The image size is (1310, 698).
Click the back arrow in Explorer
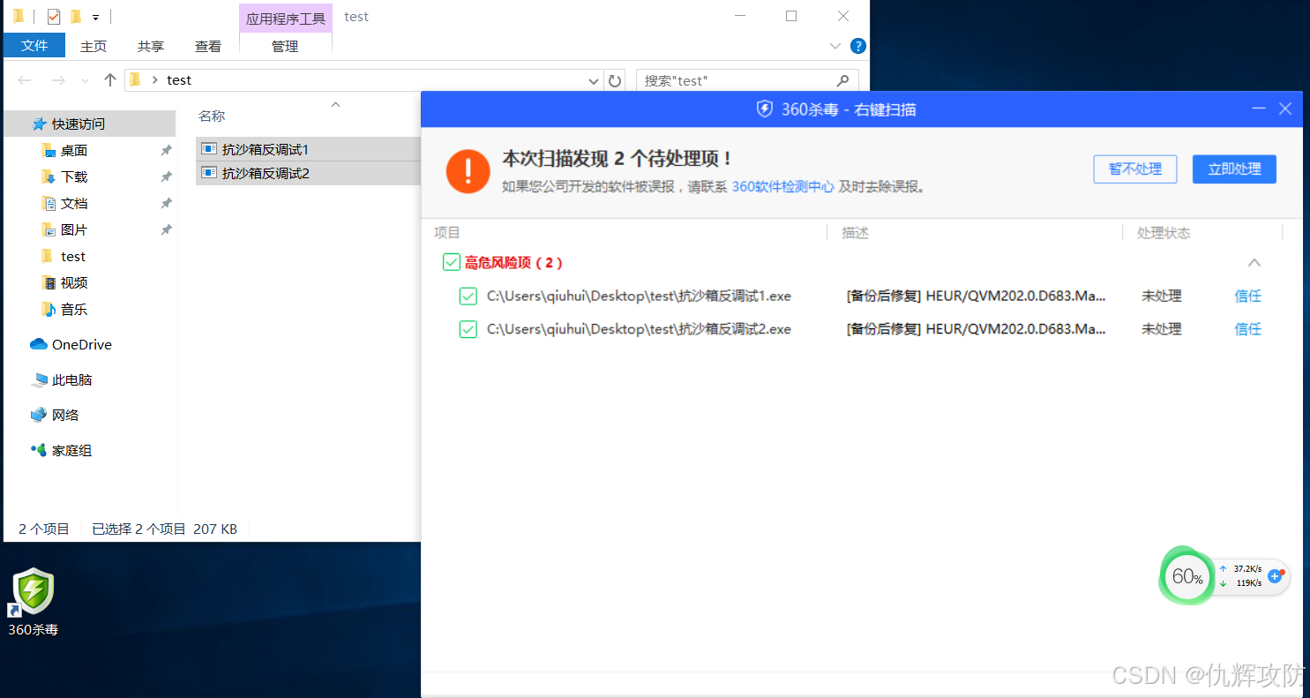[25, 80]
